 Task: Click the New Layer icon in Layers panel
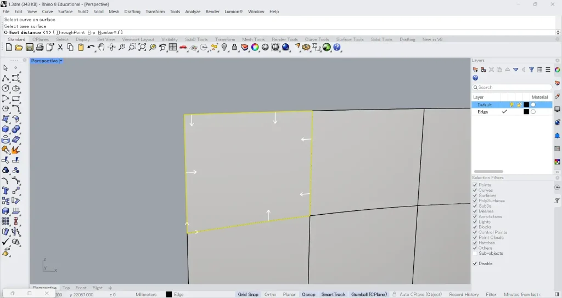pyautogui.click(x=475, y=70)
